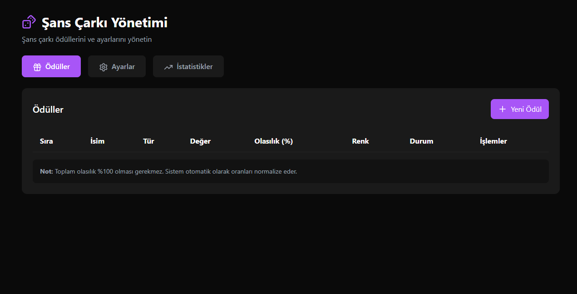Screen dimensions: 577x294
Task: Select the Renk column header
Action: pos(360,141)
